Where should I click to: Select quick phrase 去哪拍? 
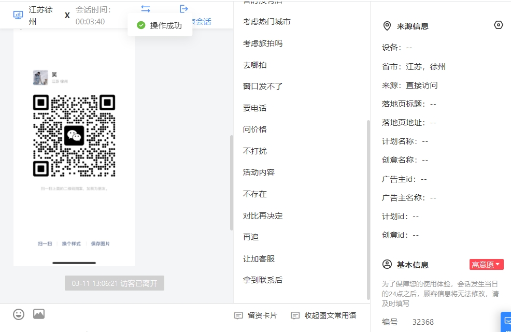point(255,65)
